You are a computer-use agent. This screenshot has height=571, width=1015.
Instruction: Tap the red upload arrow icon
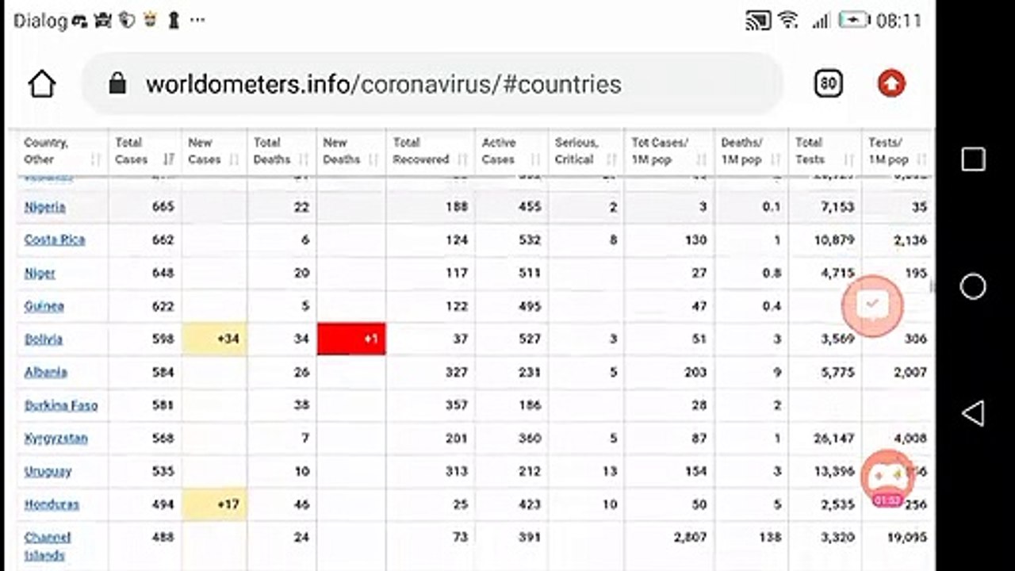891,83
